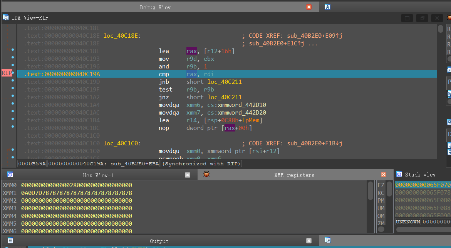
Task: Click the UM flag
Action: [x=381, y=208]
